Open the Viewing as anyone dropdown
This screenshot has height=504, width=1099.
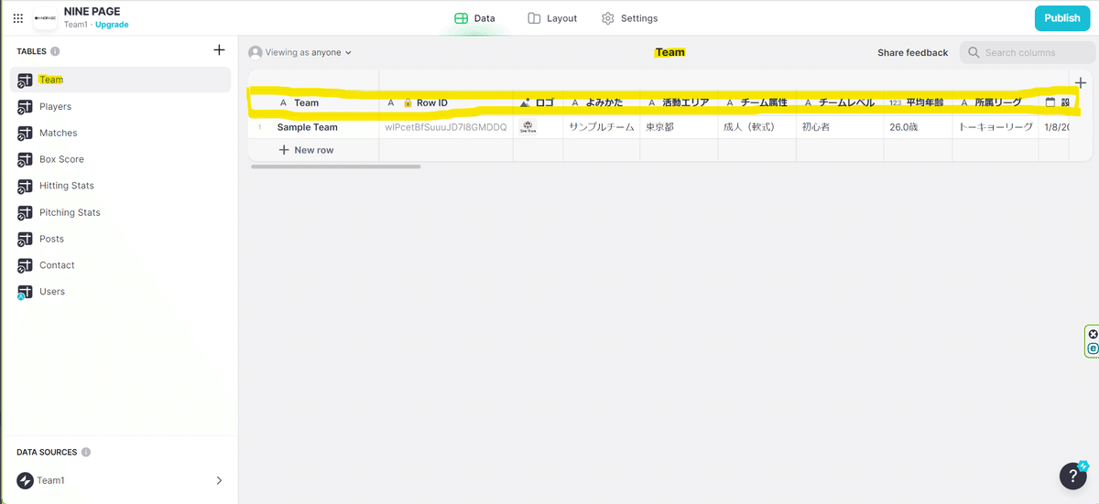click(x=300, y=52)
